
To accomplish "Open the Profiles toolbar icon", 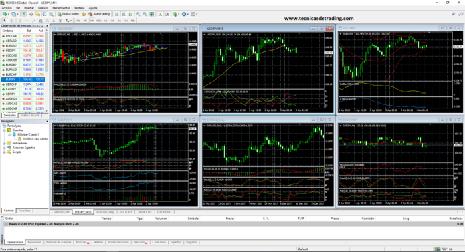I will pyautogui.click(x=13, y=14).
